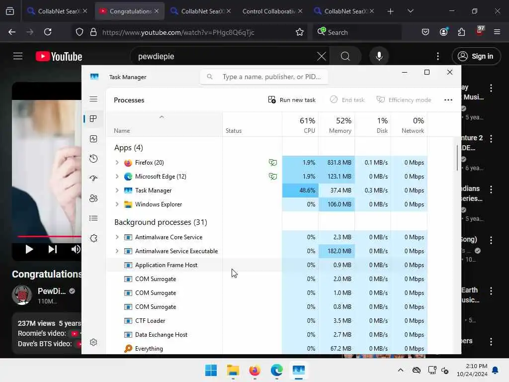Open File Explorer from taskbar
Viewport: 509px width, 382px height.
point(233,370)
